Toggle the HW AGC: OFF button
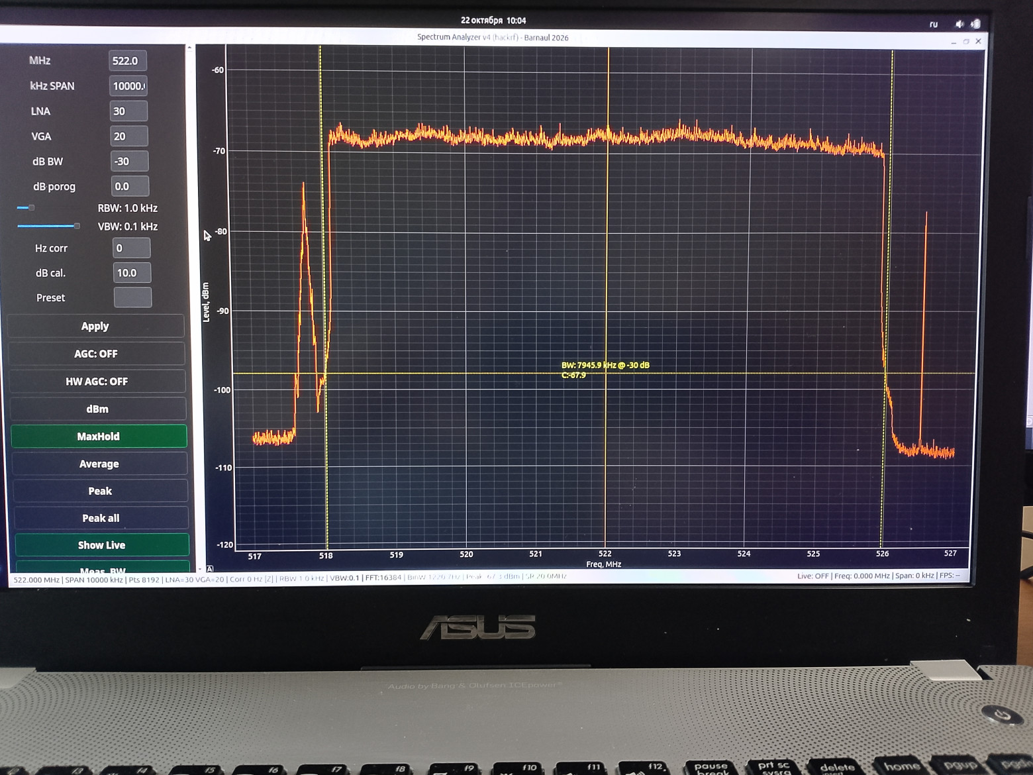The height and width of the screenshot is (775, 1033). pyautogui.click(x=97, y=382)
